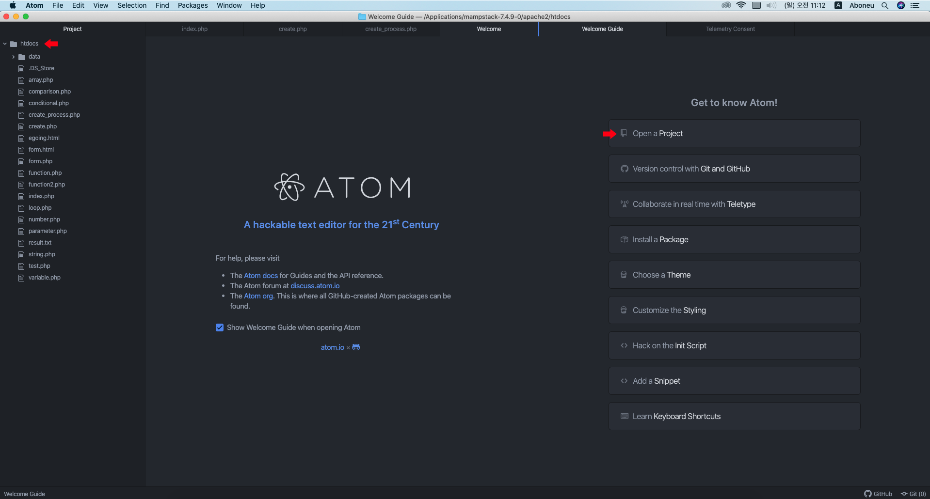930x499 pixels.
Task: Click the htdocs folder icon
Action: [14, 44]
